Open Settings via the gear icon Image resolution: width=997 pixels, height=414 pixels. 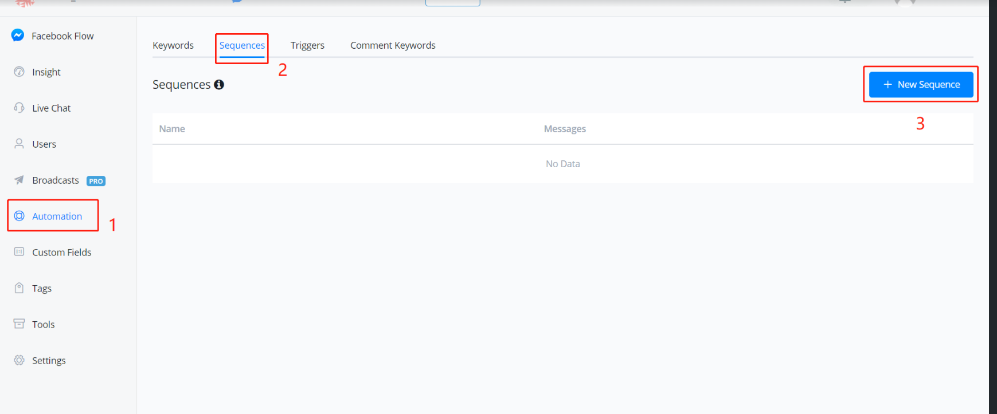19,360
